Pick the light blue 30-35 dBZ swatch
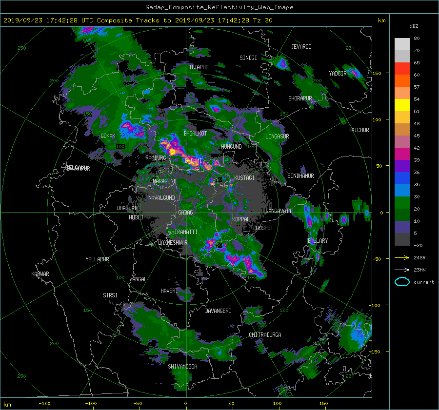 point(402,191)
